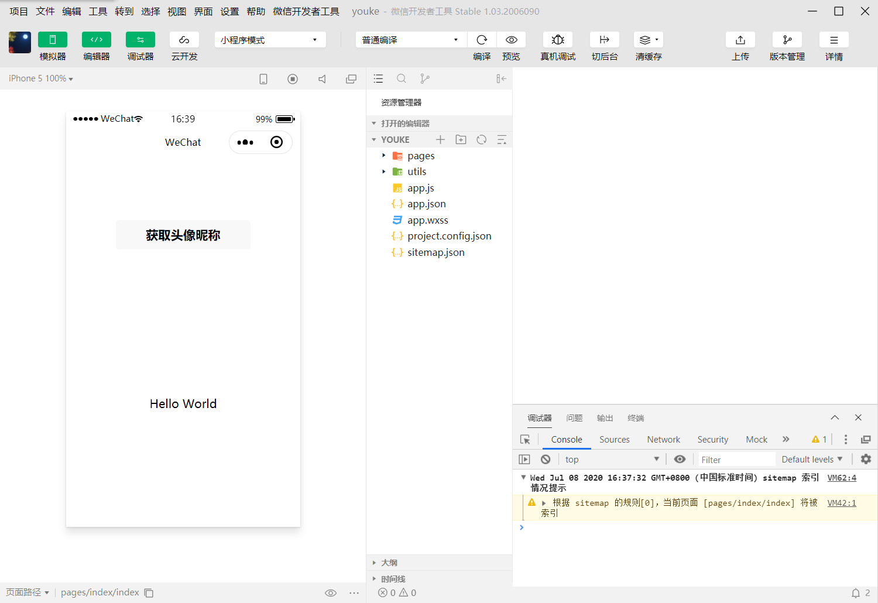This screenshot has width=878, height=603.
Task: Clear the console icon
Action: [546, 460]
